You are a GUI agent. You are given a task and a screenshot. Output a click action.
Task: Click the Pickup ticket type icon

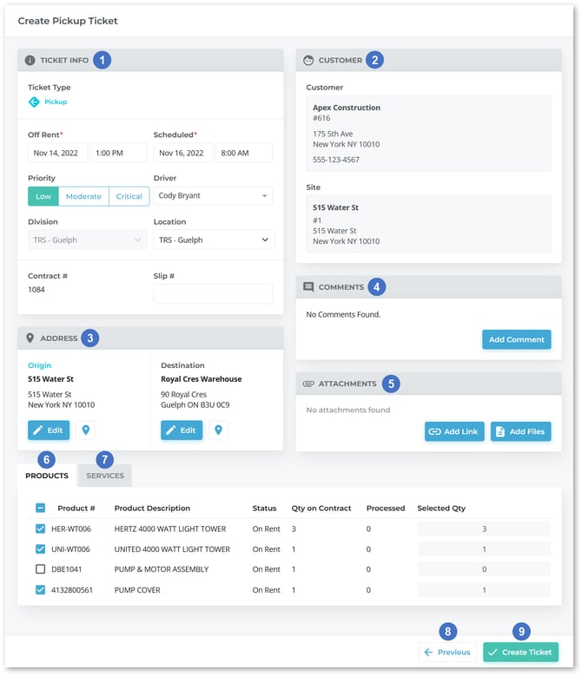(34, 102)
